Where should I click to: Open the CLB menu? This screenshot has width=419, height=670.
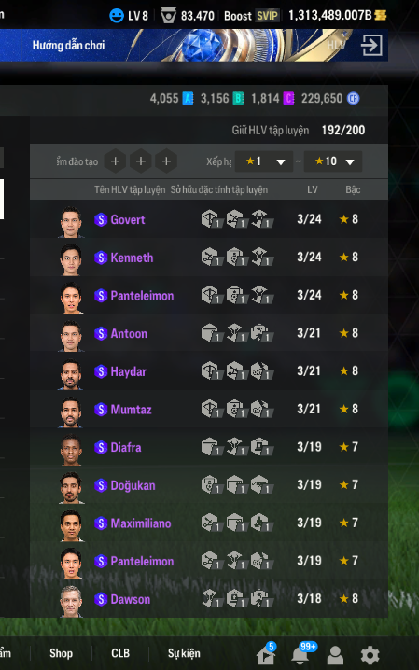[x=120, y=653]
